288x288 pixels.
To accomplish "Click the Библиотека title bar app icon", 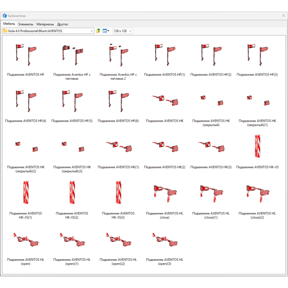I will [x=5, y=16].
